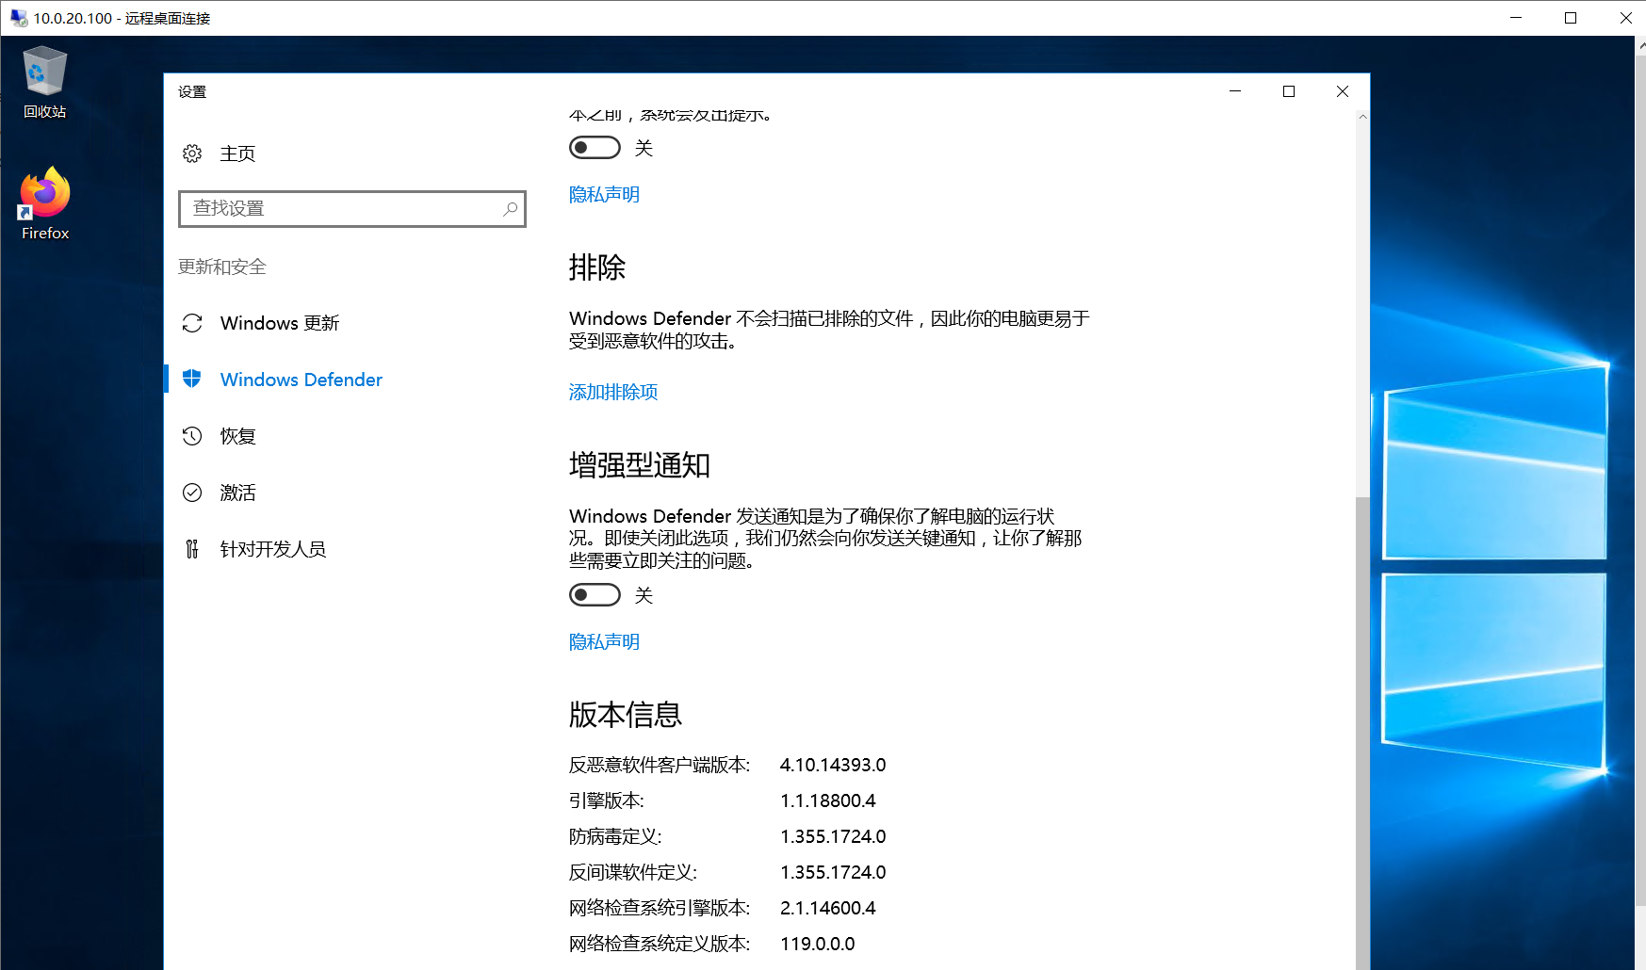Click the settings window vertical scrollbar thumb
The image size is (1646, 970).
[1362, 732]
